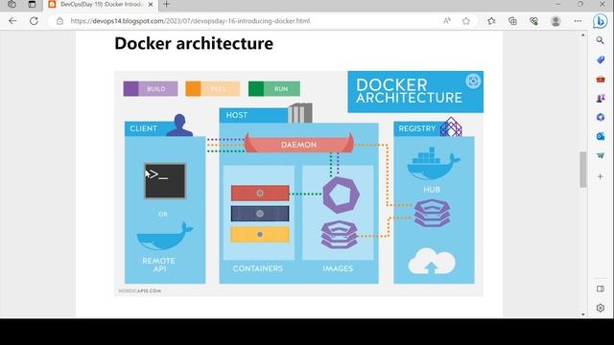Reload the current page
This screenshot has height=345, width=614.
34,21
